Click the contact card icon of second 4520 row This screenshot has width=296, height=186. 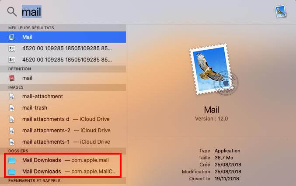tap(12, 60)
